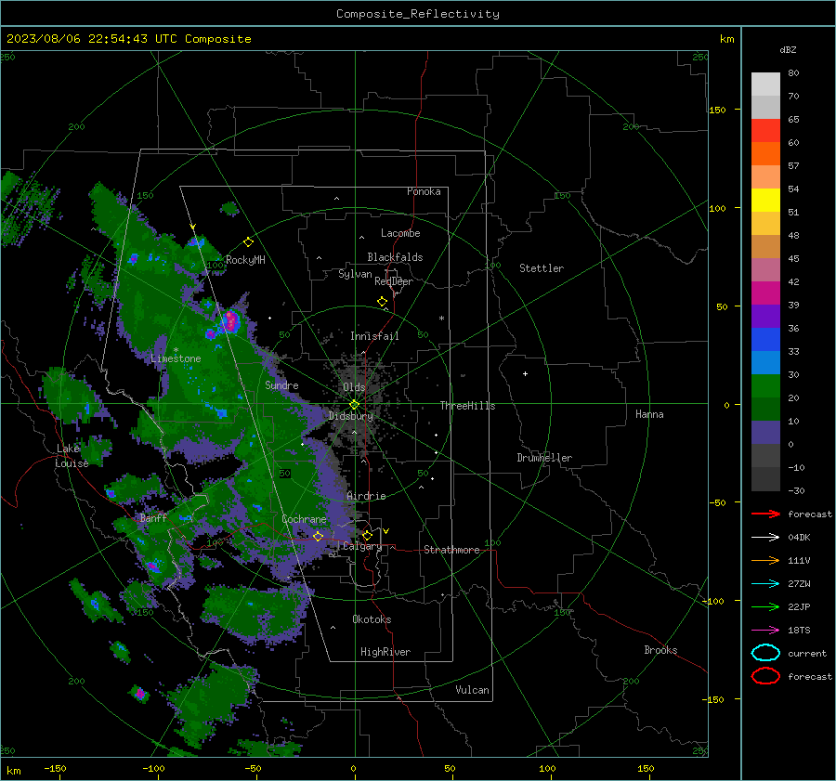Image resolution: width=836 pixels, height=781 pixels.
Task: Click the Vulcan town label
Action: click(x=472, y=690)
